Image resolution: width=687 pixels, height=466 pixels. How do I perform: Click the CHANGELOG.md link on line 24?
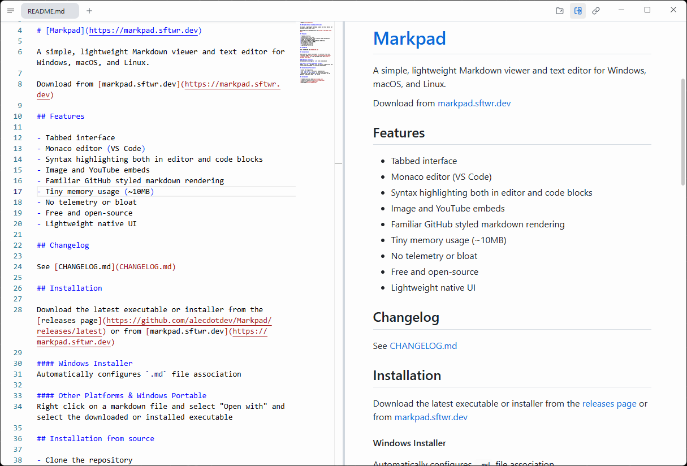146,266
